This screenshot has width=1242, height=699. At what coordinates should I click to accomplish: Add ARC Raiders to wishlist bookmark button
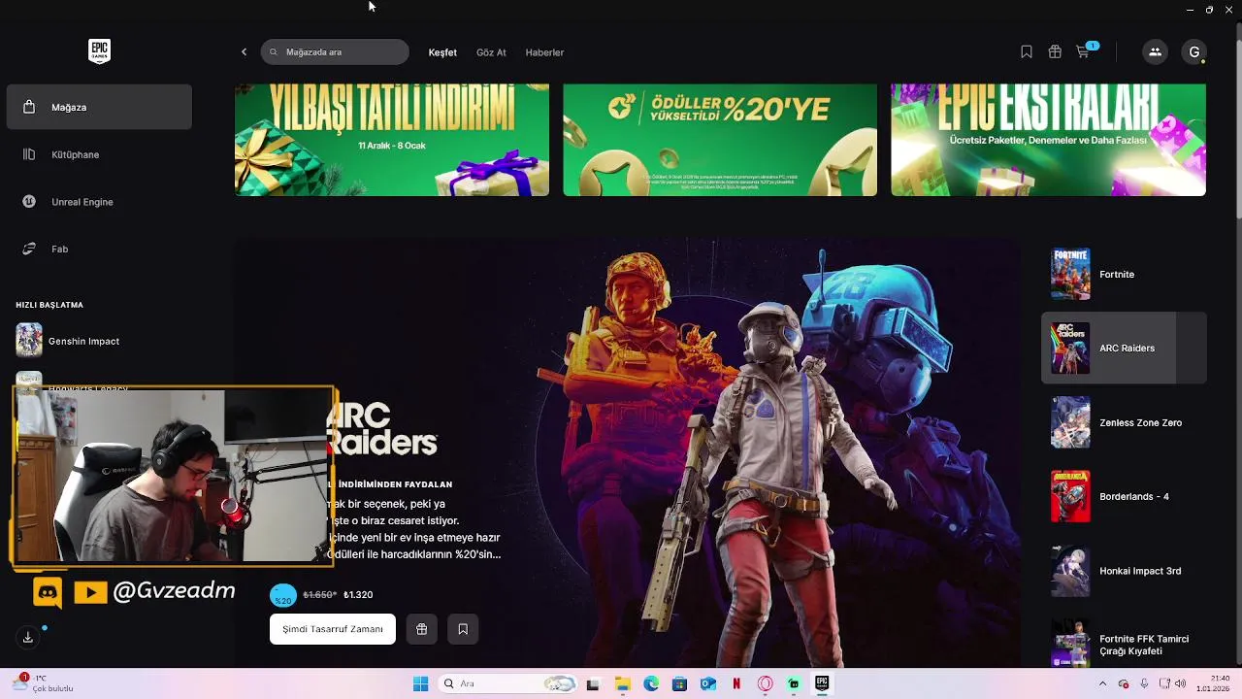(463, 629)
